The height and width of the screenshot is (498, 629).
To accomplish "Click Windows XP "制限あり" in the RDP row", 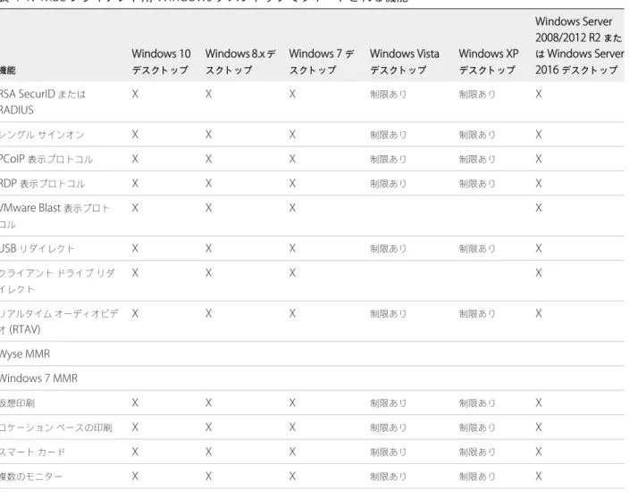I will pyautogui.click(x=477, y=184).
